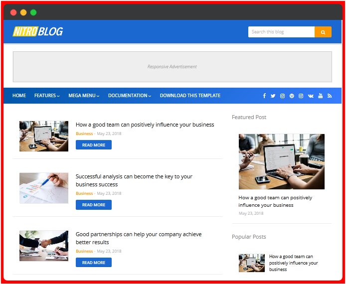
Task: Click the Nitro Blog logo
Action: point(38,31)
